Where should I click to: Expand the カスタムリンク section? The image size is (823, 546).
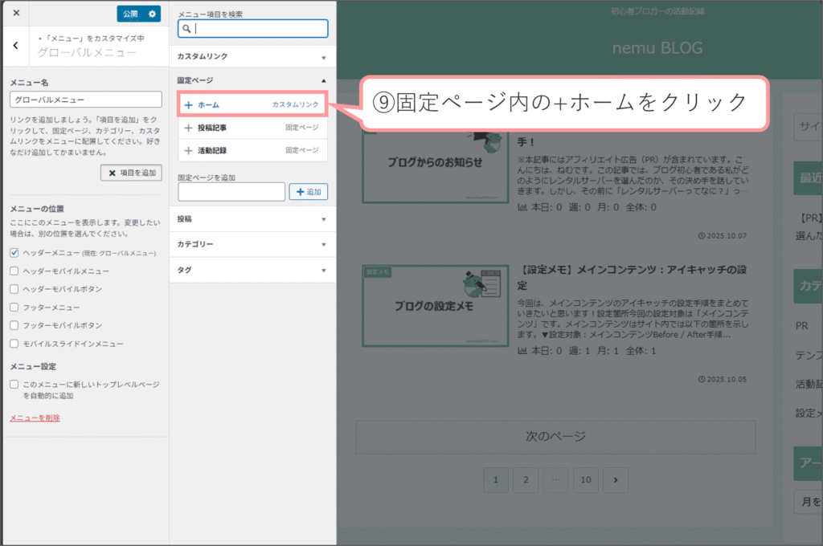(252, 57)
